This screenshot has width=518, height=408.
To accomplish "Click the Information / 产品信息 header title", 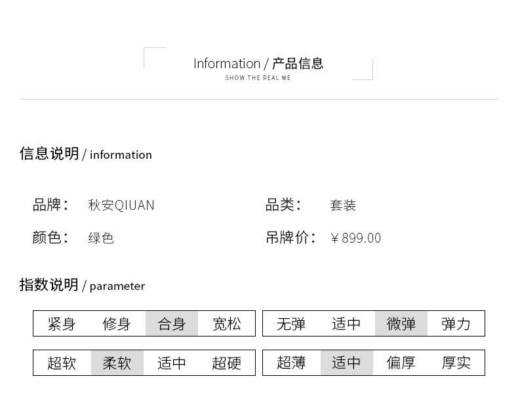I will (x=258, y=64).
